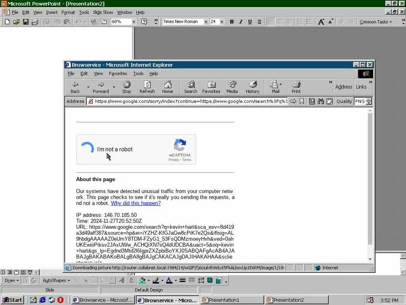The image size is (406, 305).
Task: Open the Zoom 68% dropdown
Action: coord(134,22)
